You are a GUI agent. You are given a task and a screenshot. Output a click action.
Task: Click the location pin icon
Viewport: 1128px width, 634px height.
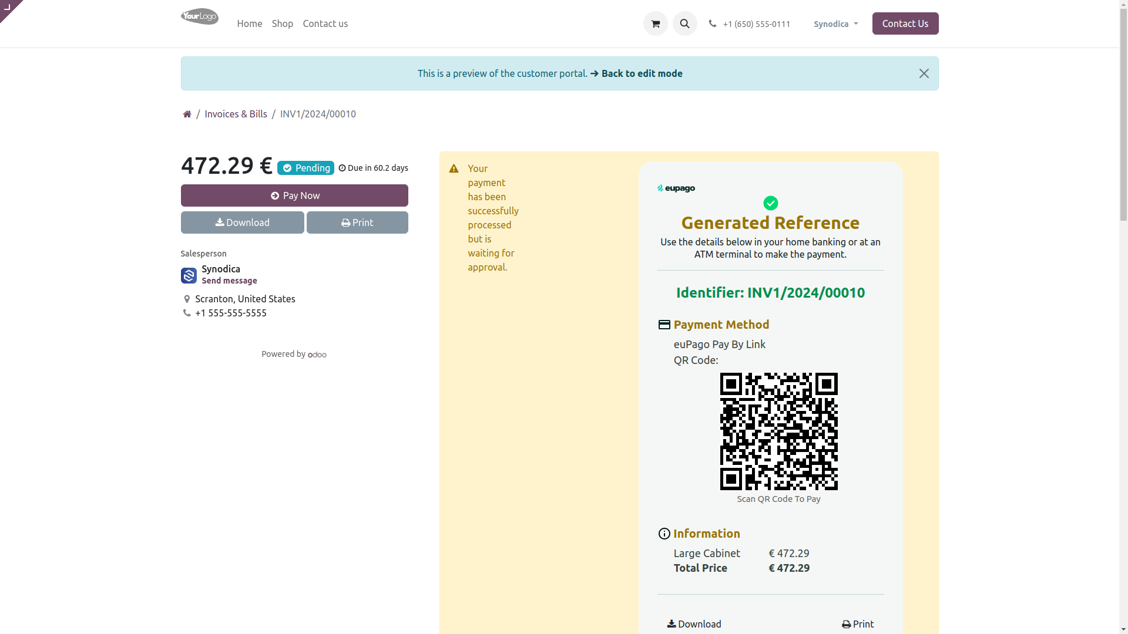tap(187, 299)
